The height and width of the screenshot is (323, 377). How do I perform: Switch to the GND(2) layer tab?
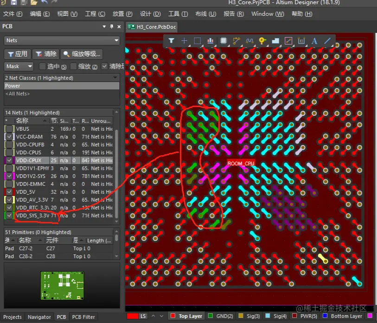pos(221,316)
